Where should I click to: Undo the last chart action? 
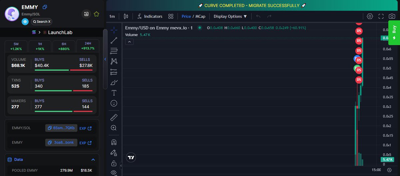[258, 16]
